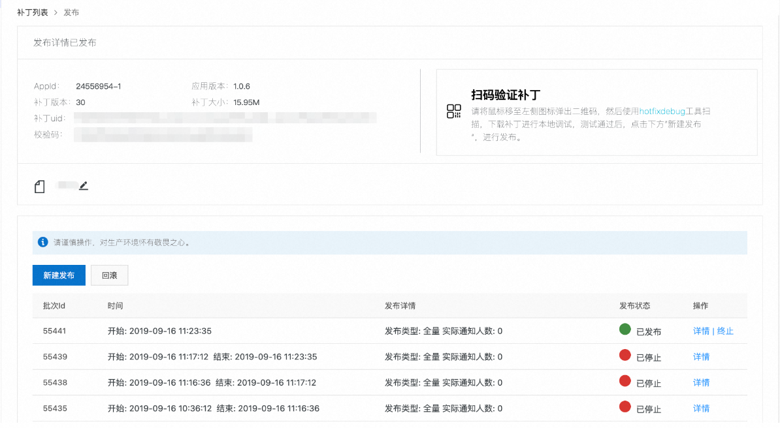Image resolution: width=780 pixels, height=428 pixels.
Task: Select batch id 55441 cell
Action: pos(55,331)
